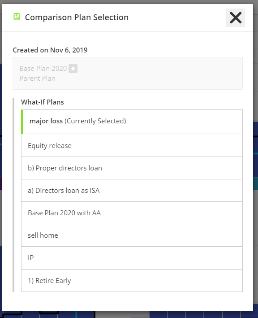The width and height of the screenshot is (258, 318).
Task: Click the Comparison Plan Selection title text
Action: [x=77, y=17]
